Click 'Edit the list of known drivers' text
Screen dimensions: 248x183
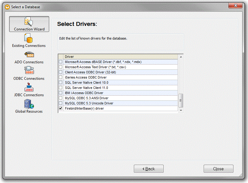pos(93,38)
